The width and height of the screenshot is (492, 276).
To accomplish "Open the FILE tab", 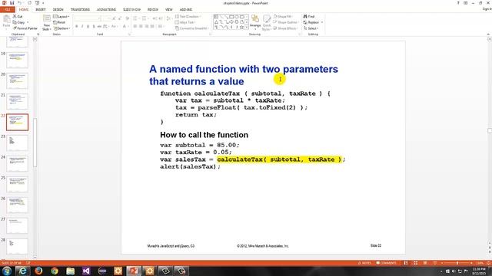I will (7, 10).
